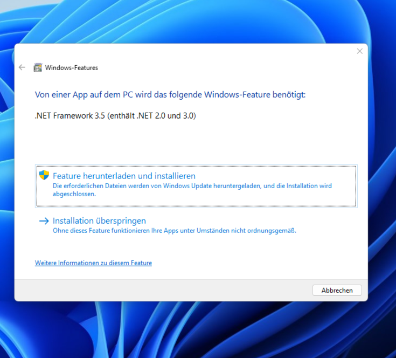Select Installation überspringen option

pyautogui.click(x=196, y=225)
